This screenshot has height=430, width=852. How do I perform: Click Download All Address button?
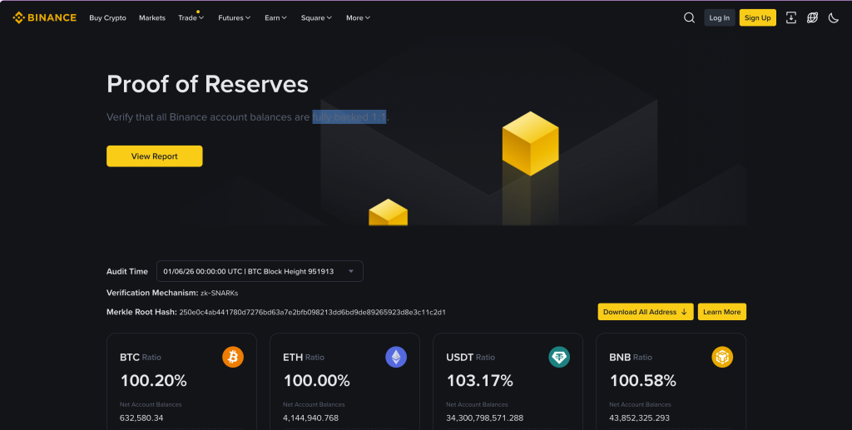(646, 312)
